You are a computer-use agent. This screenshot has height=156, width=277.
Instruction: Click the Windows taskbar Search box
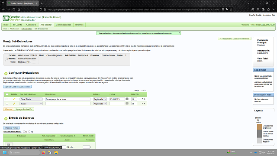pyautogui.click(x=24, y=153)
